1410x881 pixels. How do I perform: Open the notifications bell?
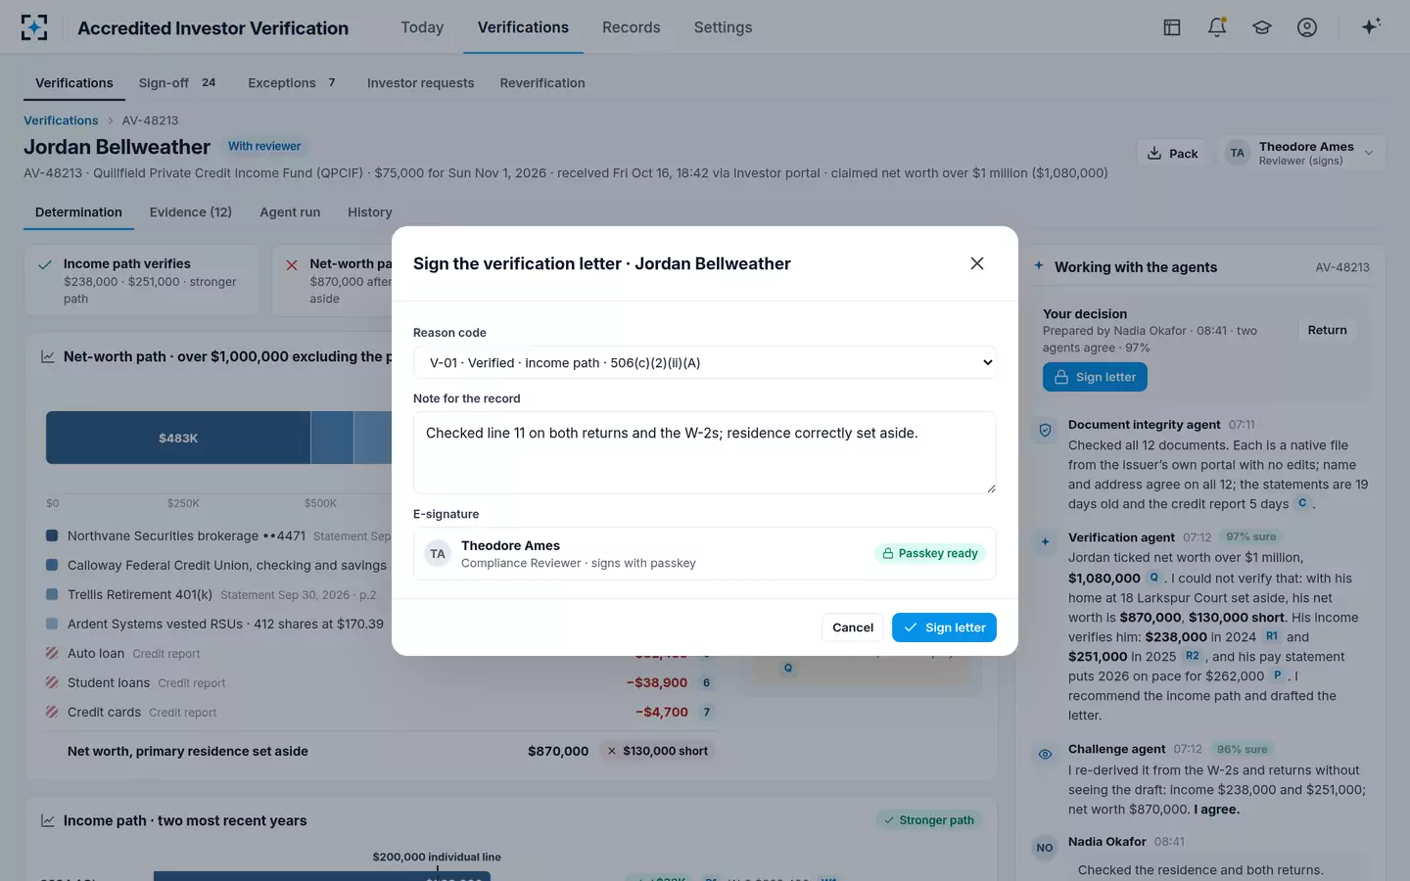(x=1217, y=27)
